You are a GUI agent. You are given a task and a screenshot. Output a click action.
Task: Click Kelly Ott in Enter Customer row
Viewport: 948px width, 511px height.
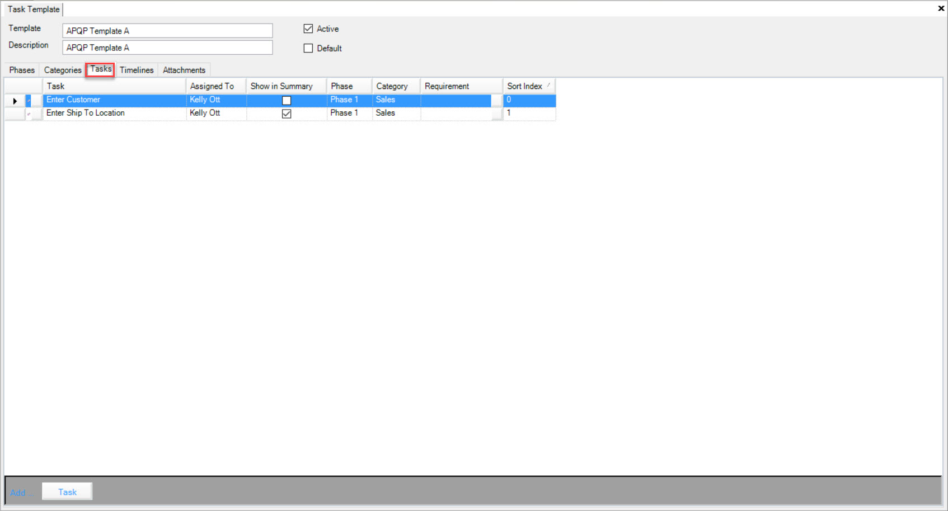coord(216,100)
